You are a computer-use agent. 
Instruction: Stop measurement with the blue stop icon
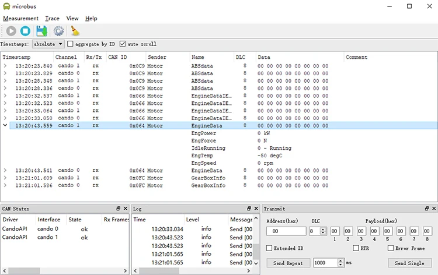[25, 31]
